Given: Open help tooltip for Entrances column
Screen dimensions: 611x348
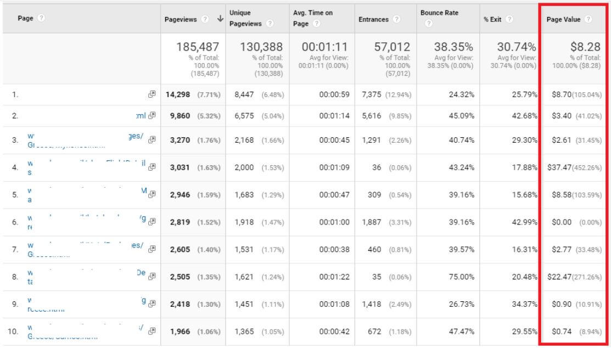Looking at the screenshot, I should coord(396,19).
